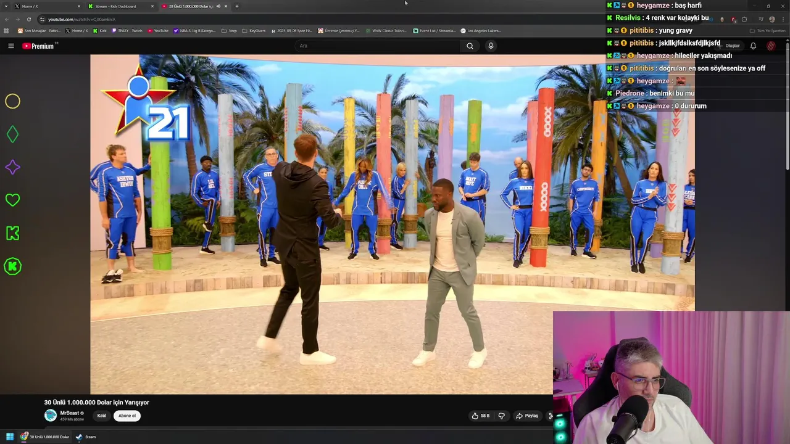Dislike the video with thumbs down
790x444 pixels.
[502, 416]
